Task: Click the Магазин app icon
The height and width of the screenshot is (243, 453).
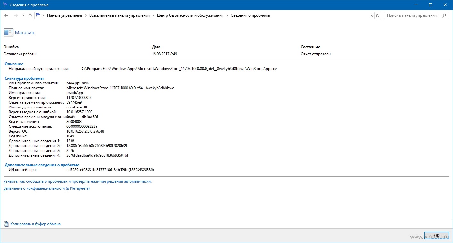Action: [8, 32]
